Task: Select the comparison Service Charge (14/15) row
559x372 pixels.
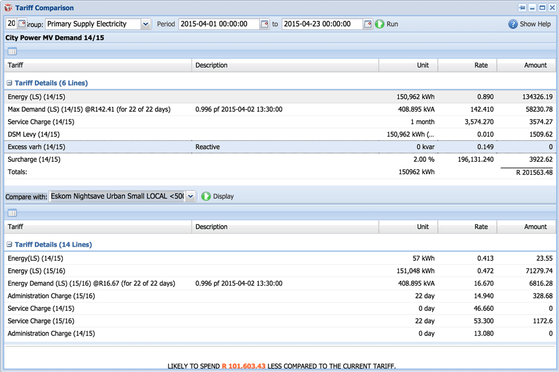Action: [280, 308]
